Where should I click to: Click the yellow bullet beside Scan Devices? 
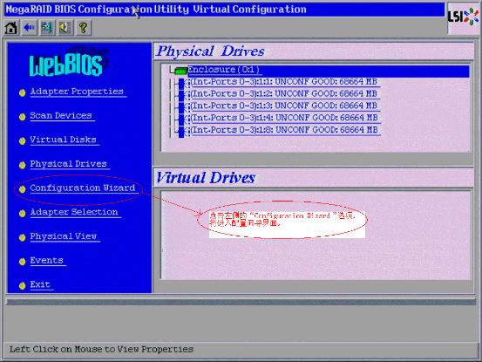pos(22,117)
